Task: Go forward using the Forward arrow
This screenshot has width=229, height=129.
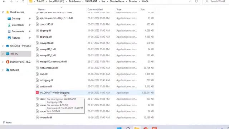Action: pyautogui.click(x=11, y=1)
